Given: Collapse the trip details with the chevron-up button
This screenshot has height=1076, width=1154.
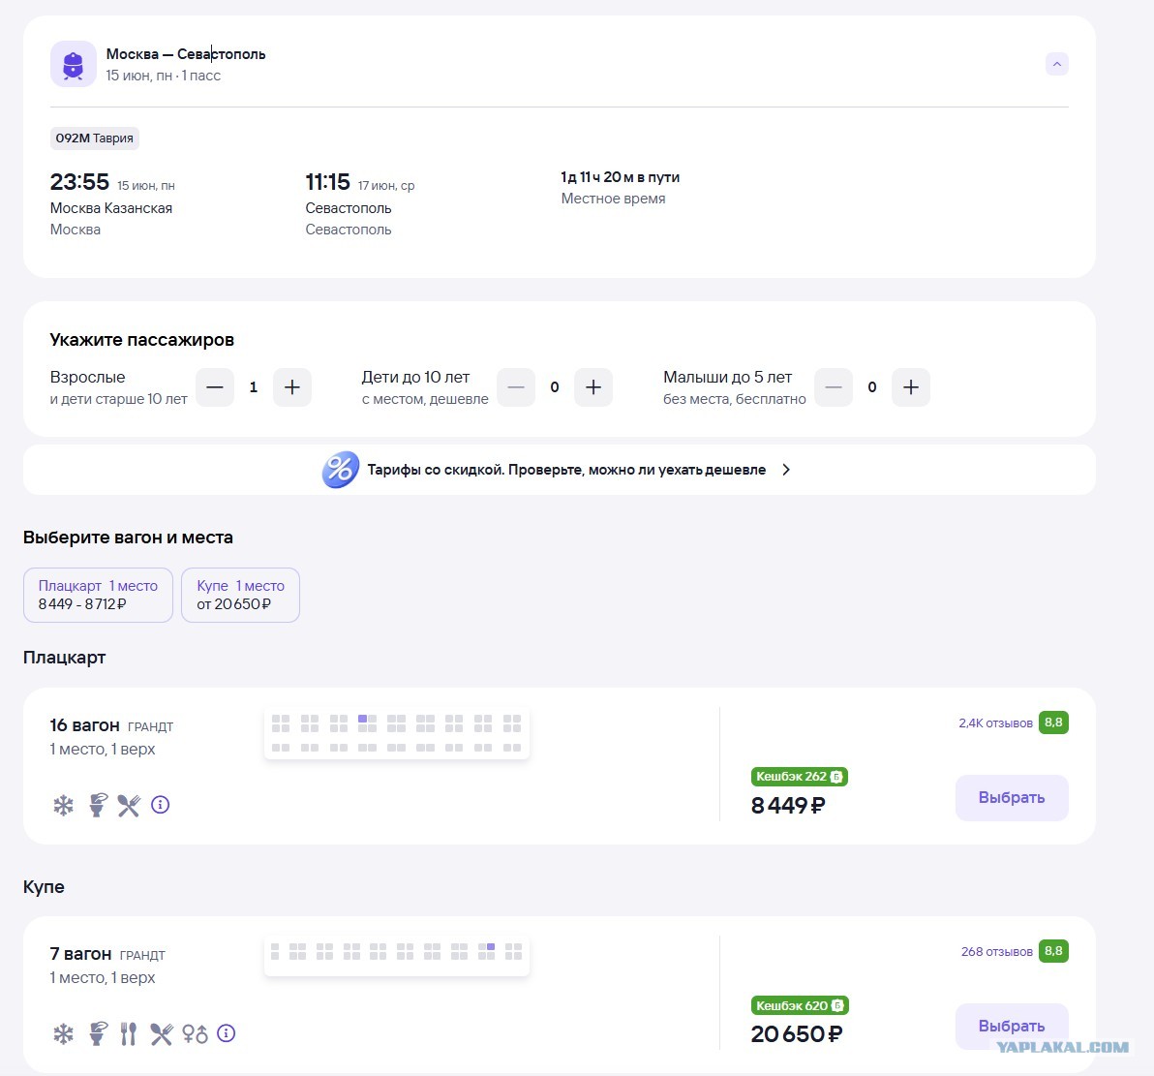Looking at the screenshot, I should [x=1057, y=64].
